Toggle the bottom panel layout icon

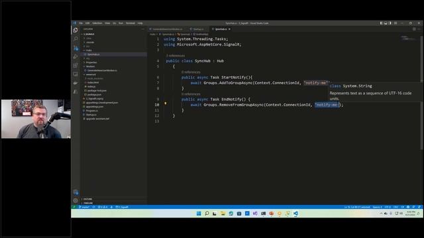386,23
